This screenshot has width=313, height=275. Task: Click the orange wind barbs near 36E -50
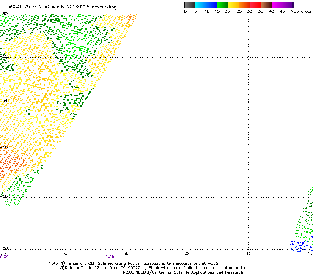tap(131, 21)
